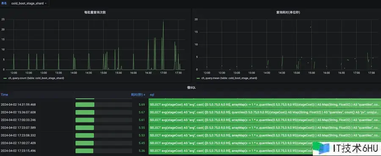
Task: Select the 2024-04-02 15:36:07.608 time cell
Action: pos(18,112)
